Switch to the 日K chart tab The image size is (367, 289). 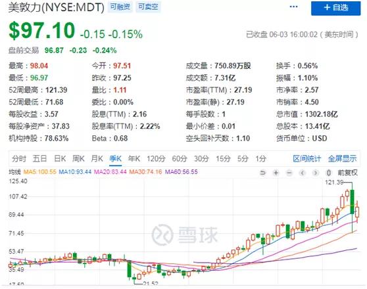60,159
